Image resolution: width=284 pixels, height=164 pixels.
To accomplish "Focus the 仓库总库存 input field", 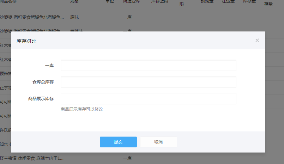I will tap(148, 82).
